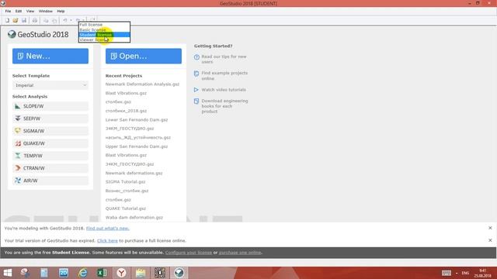Click the GeoStudio 2018 logo icon
This screenshot has width=497, height=279.
12,34
